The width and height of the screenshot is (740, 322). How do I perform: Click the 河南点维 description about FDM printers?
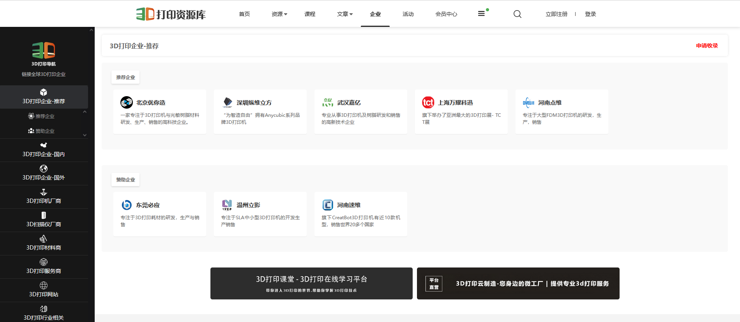click(562, 118)
